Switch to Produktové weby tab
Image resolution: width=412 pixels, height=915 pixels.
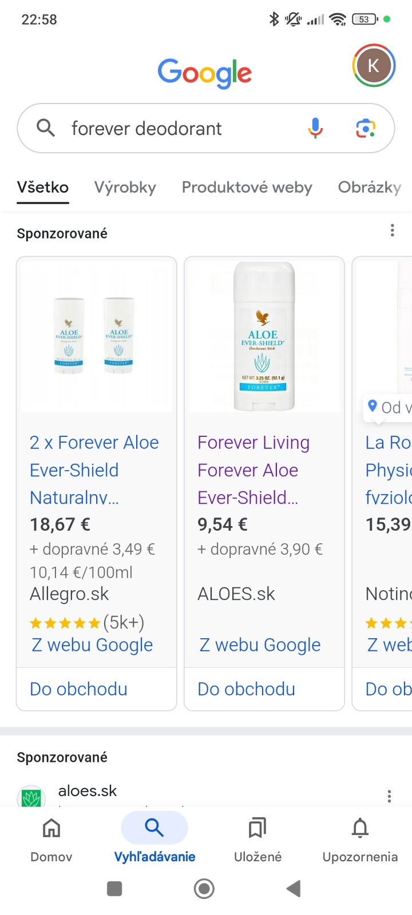(247, 188)
